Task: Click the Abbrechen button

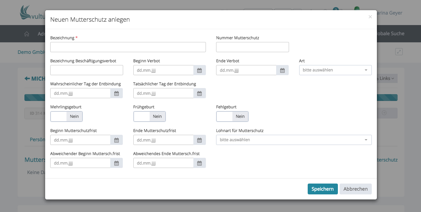Action: click(355, 189)
